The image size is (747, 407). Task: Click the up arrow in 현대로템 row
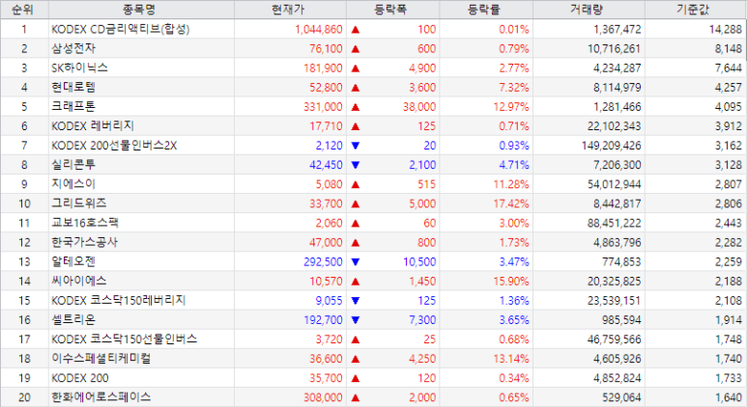356,88
